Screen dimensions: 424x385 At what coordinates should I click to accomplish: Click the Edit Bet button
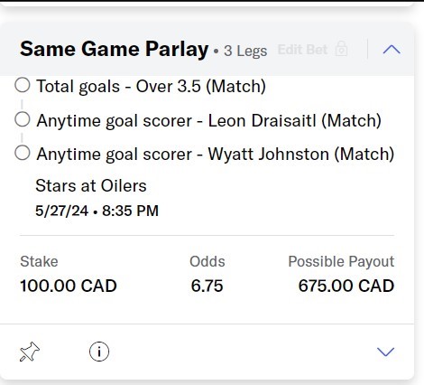[x=302, y=50]
